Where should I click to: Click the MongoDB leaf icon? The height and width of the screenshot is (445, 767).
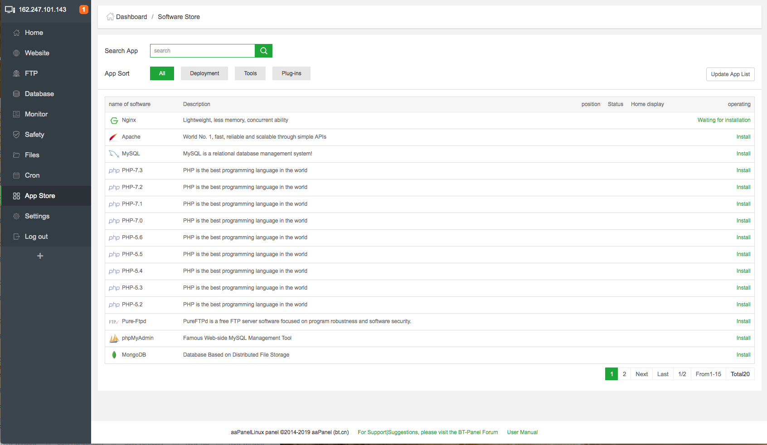(114, 355)
